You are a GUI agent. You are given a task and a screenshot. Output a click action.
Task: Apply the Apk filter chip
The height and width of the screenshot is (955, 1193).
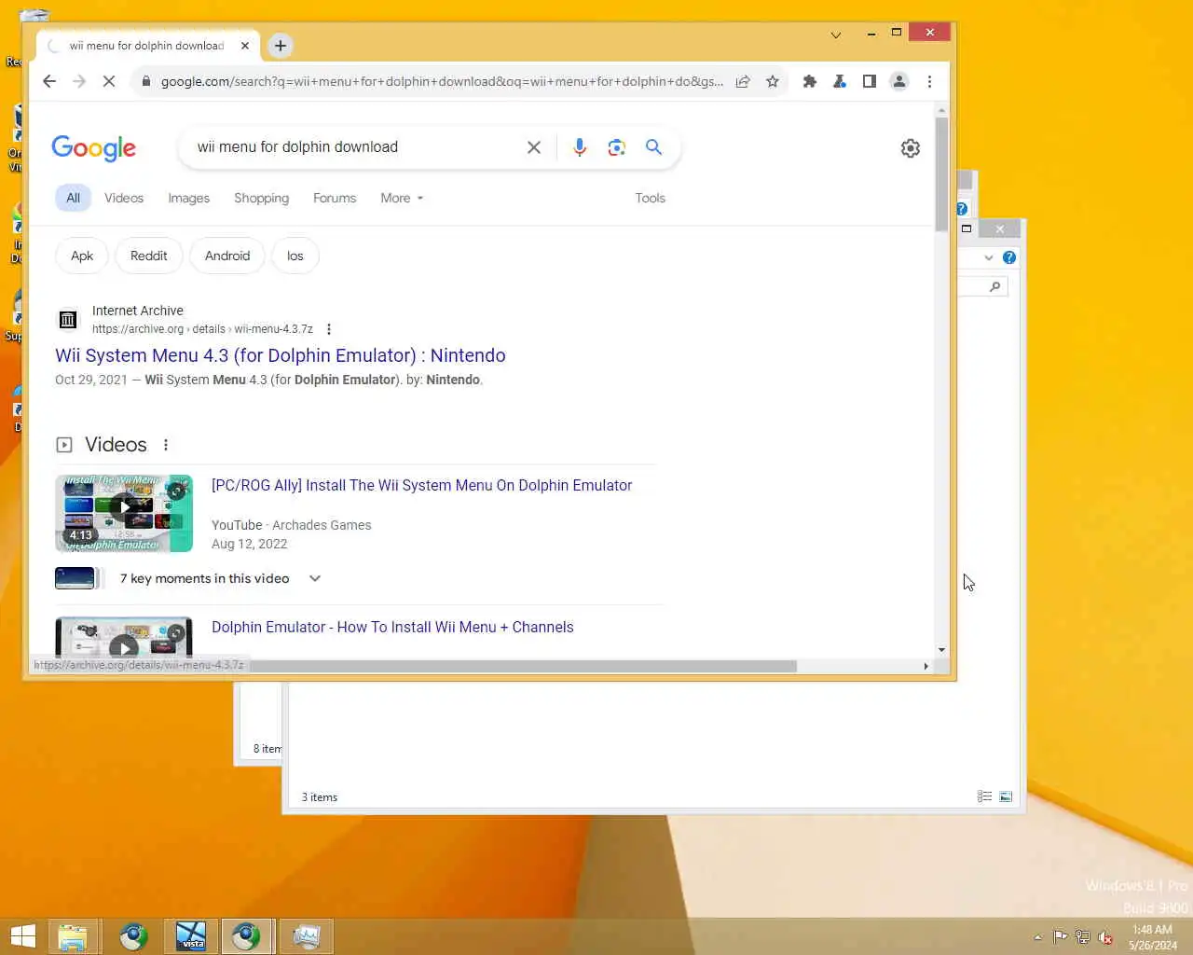82,256
